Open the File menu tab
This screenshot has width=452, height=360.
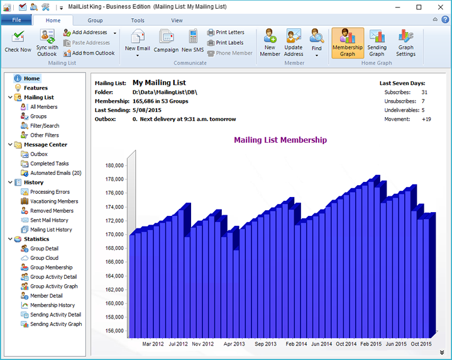[16, 21]
